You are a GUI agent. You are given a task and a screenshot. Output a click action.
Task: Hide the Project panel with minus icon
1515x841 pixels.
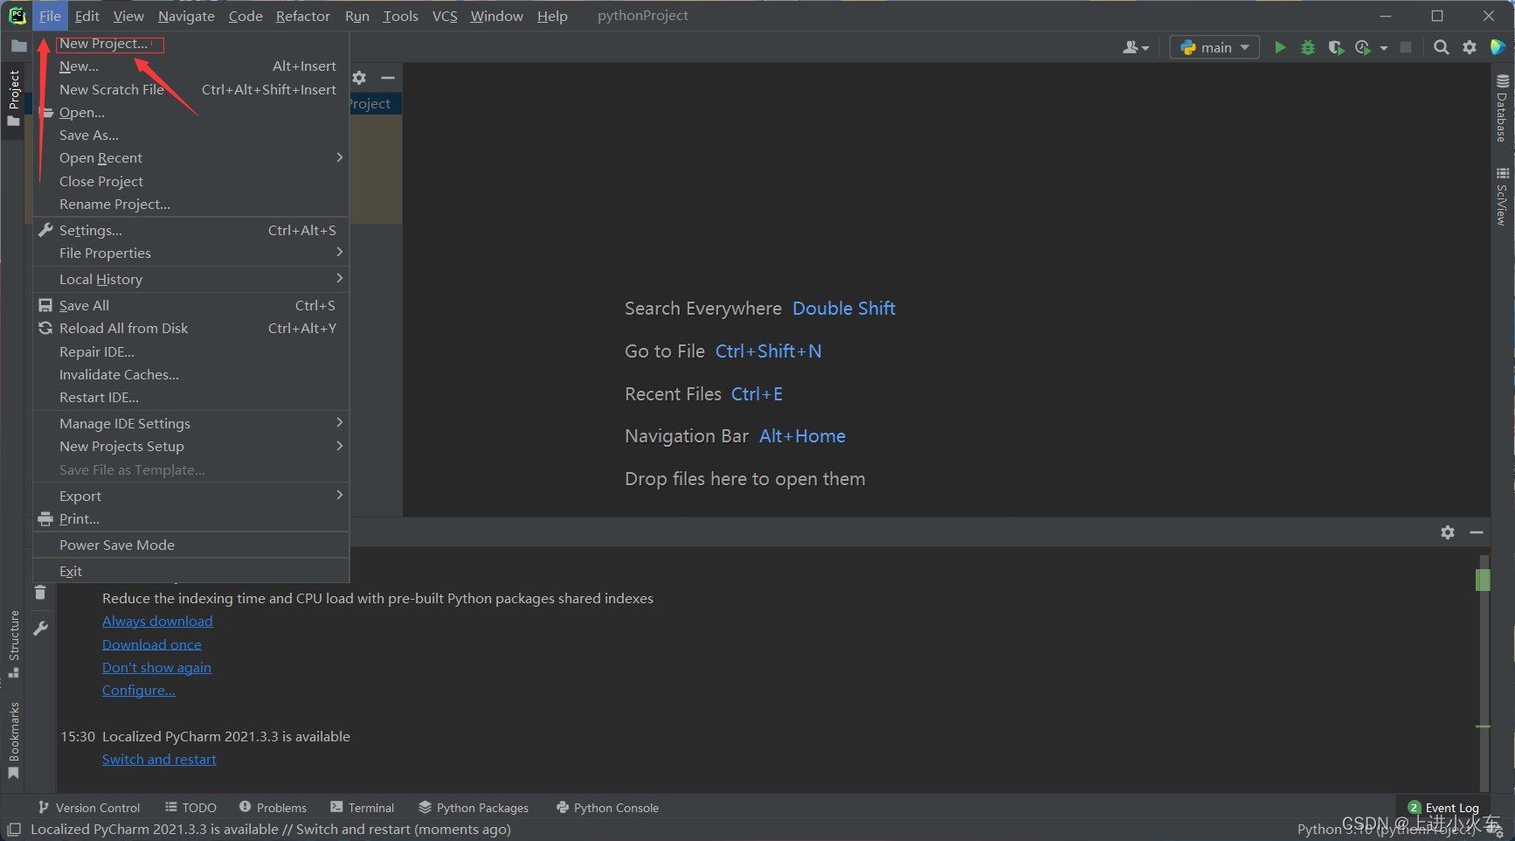(x=388, y=78)
